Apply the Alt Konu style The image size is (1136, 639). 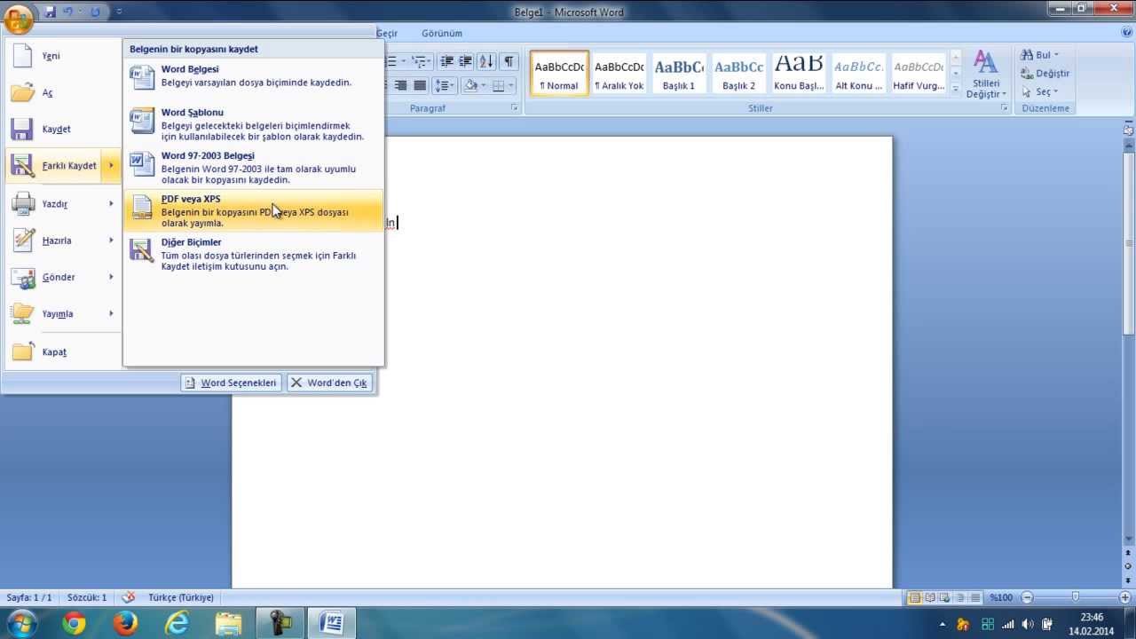pos(859,73)
